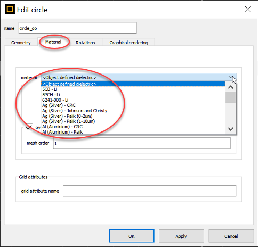
Task: Choose Ag (Silver) - Palik (1-10um)
Action: pos(133,121)
